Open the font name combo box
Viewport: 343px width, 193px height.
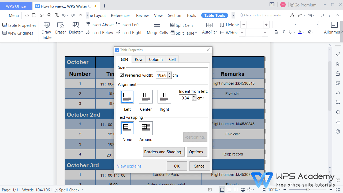285,25
